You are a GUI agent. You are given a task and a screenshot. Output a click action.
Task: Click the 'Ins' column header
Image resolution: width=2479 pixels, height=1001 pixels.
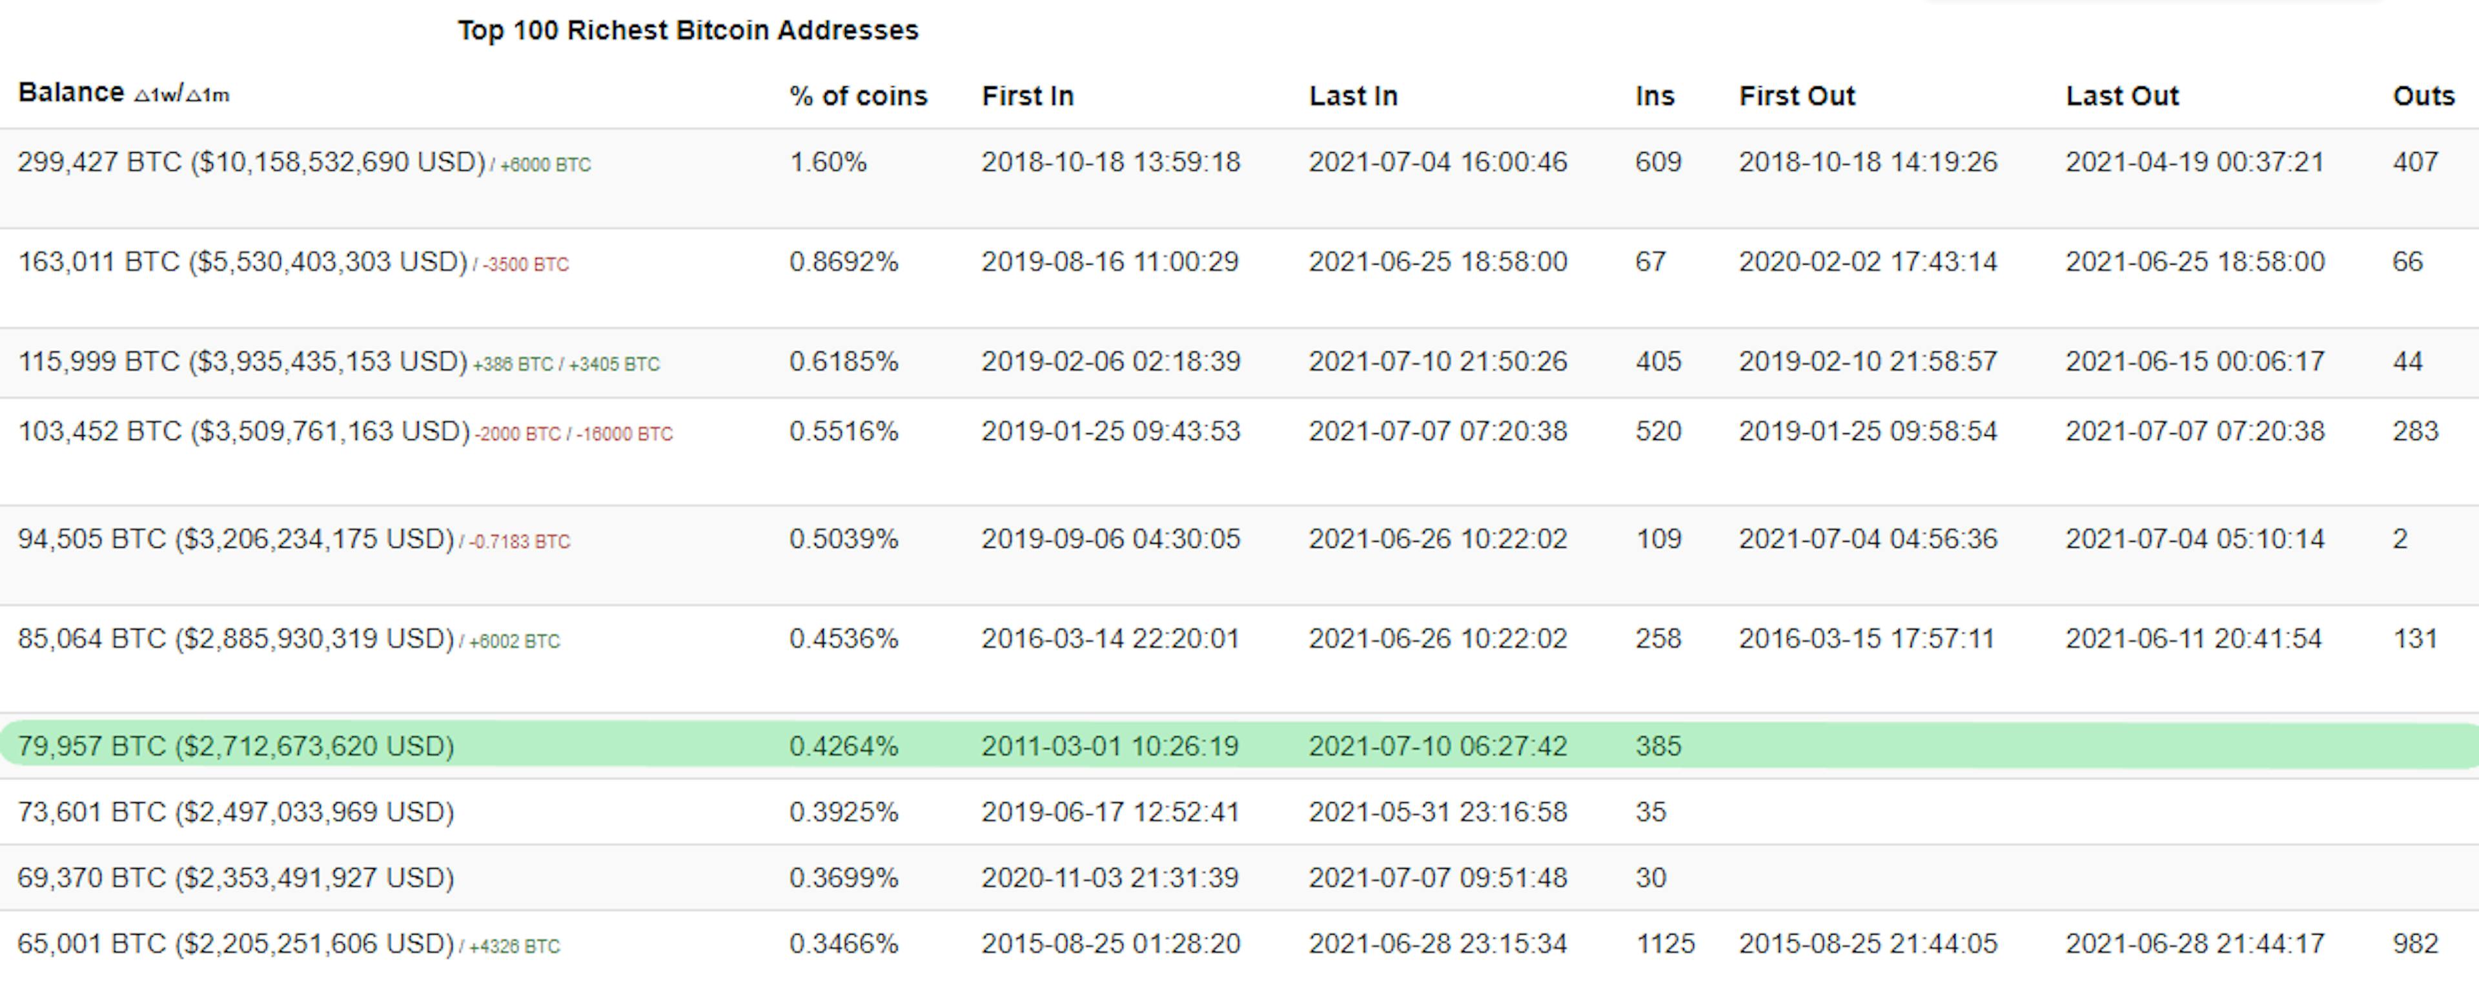[1655, 96]
